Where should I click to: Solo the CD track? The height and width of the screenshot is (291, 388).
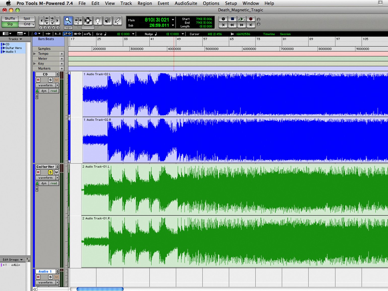[x=50, y=80]
